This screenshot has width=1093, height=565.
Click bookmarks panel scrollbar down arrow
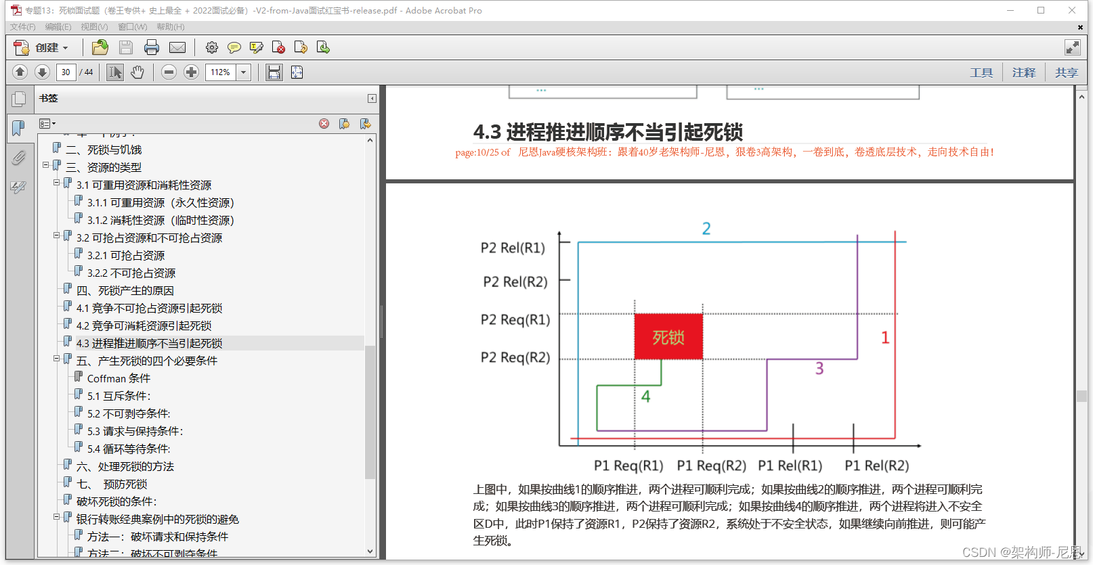coord(370,551)
